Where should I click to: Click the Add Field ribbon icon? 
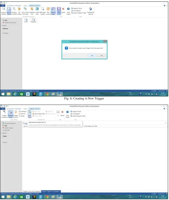click(29, 114)
